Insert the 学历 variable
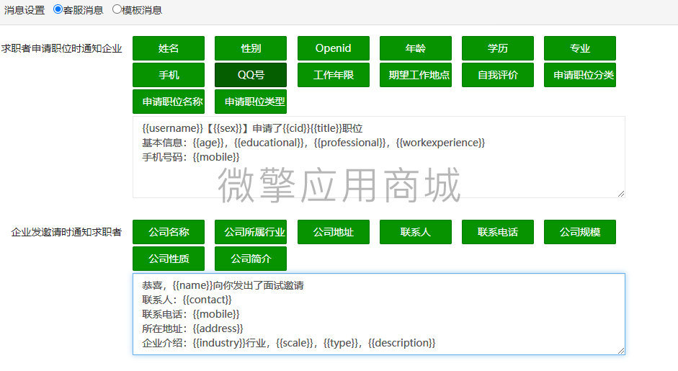The image size is (678, 371). tap(497, 48)
